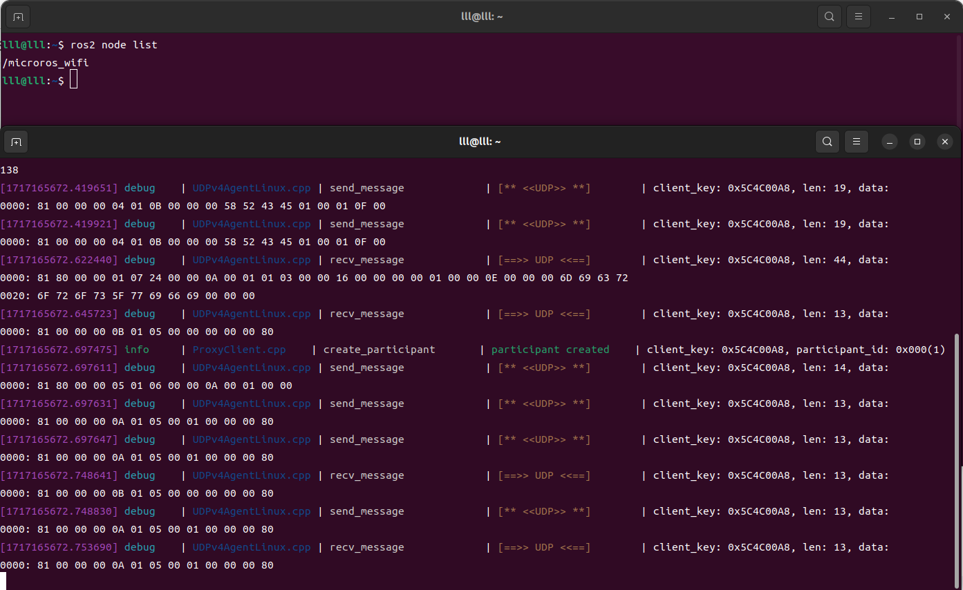Click the 'ros2 node list' command text
Image resolution: width=963 pixels, height=590 pixels.
coord(114,45)
